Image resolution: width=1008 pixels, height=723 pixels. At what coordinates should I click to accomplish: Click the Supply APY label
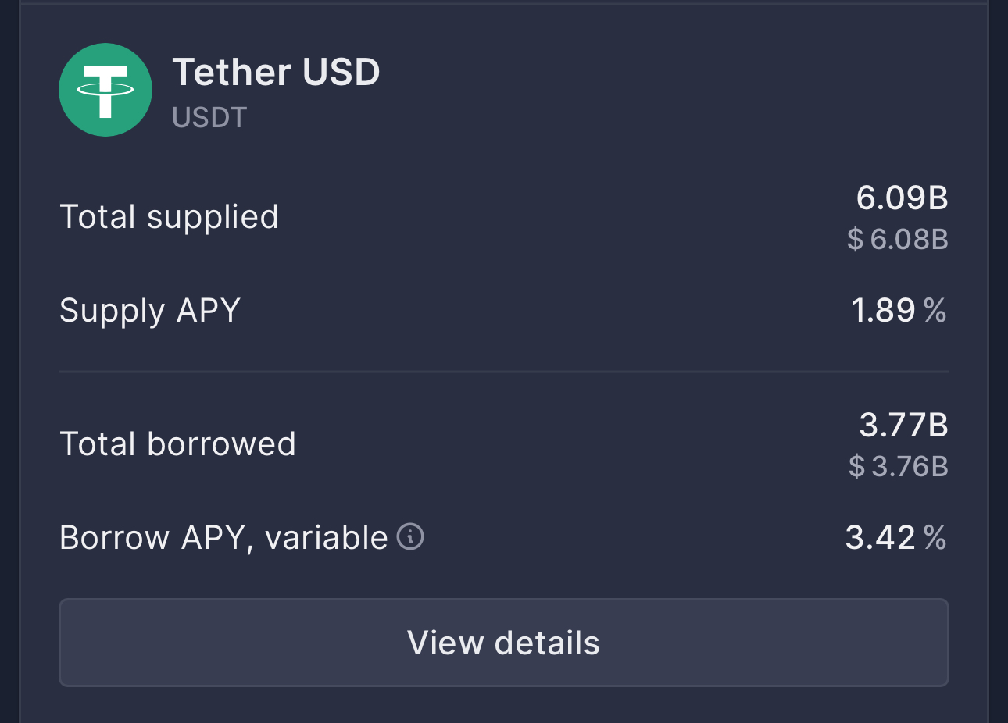[150, 310]
